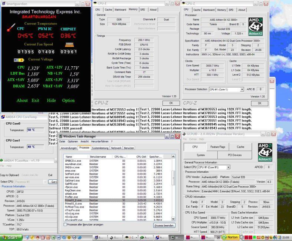292x241 pixels.
Task: Sort processes by the Name column header
Action: coord(76,157)
